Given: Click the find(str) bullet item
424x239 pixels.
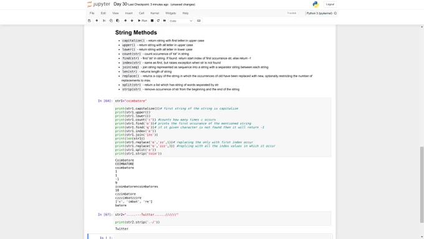Looking at the screenshot, I should (x=186, y=58).
